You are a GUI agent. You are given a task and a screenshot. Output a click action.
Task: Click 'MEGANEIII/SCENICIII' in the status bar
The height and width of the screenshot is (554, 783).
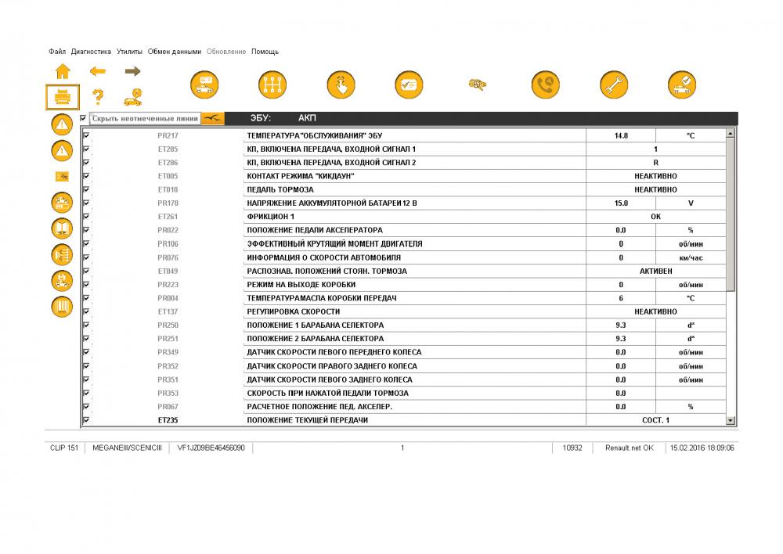(x=128, y=448)
